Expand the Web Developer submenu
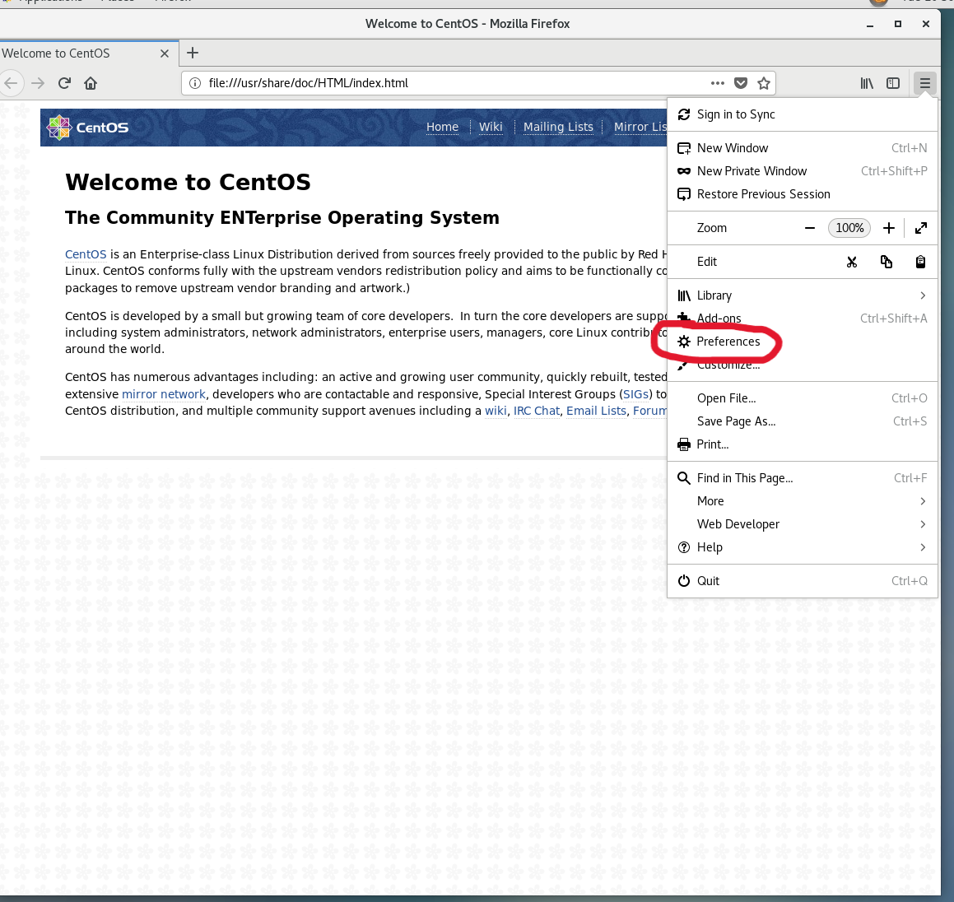 coord(802,524)
